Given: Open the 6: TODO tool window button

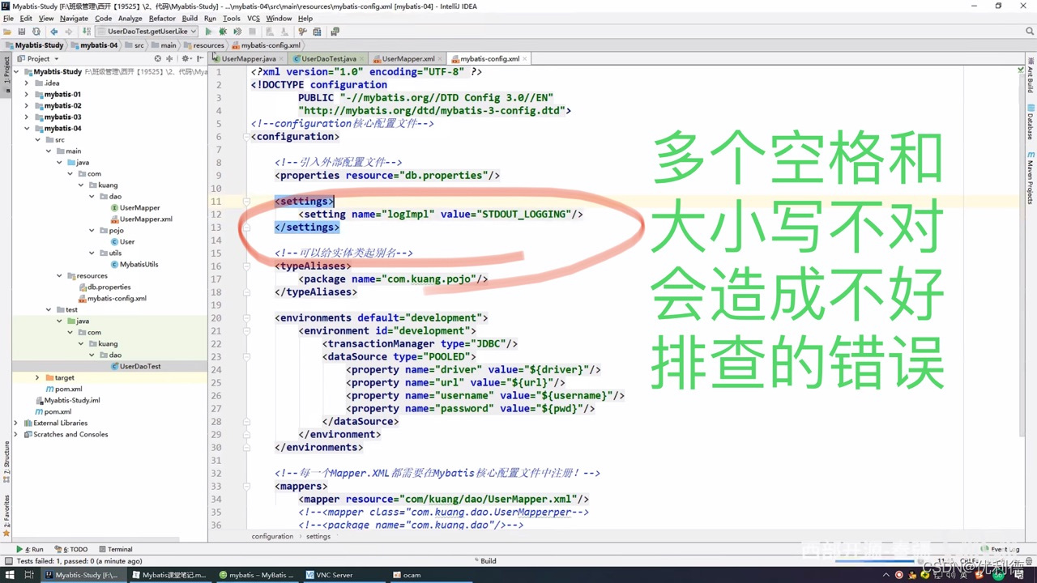Looking at the screenshot, I should [71, 549].
